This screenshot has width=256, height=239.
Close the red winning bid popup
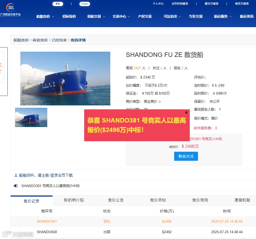tap(186, 113)
